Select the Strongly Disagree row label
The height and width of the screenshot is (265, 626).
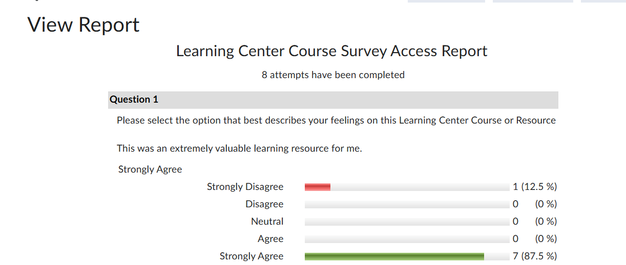pyautogui.click(x=245, y=187)
